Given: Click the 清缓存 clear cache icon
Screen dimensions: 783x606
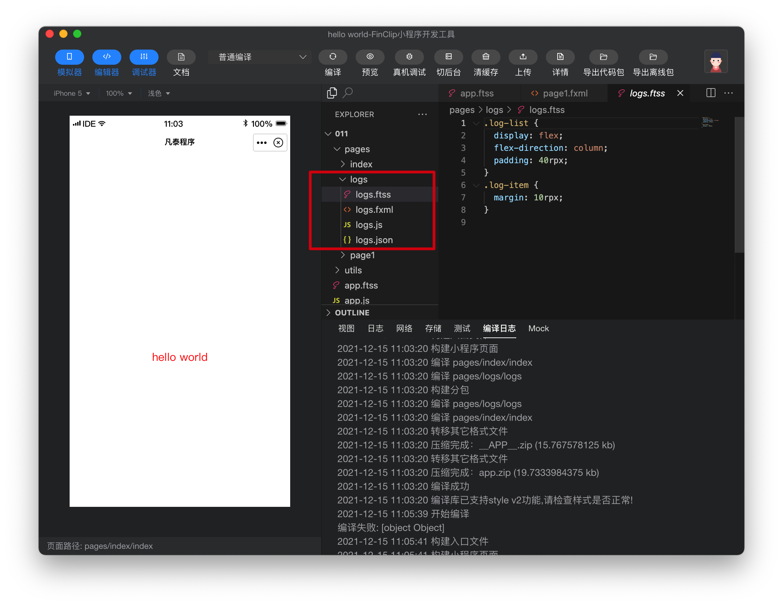Looking at the screenshot, I should [486, 56].
